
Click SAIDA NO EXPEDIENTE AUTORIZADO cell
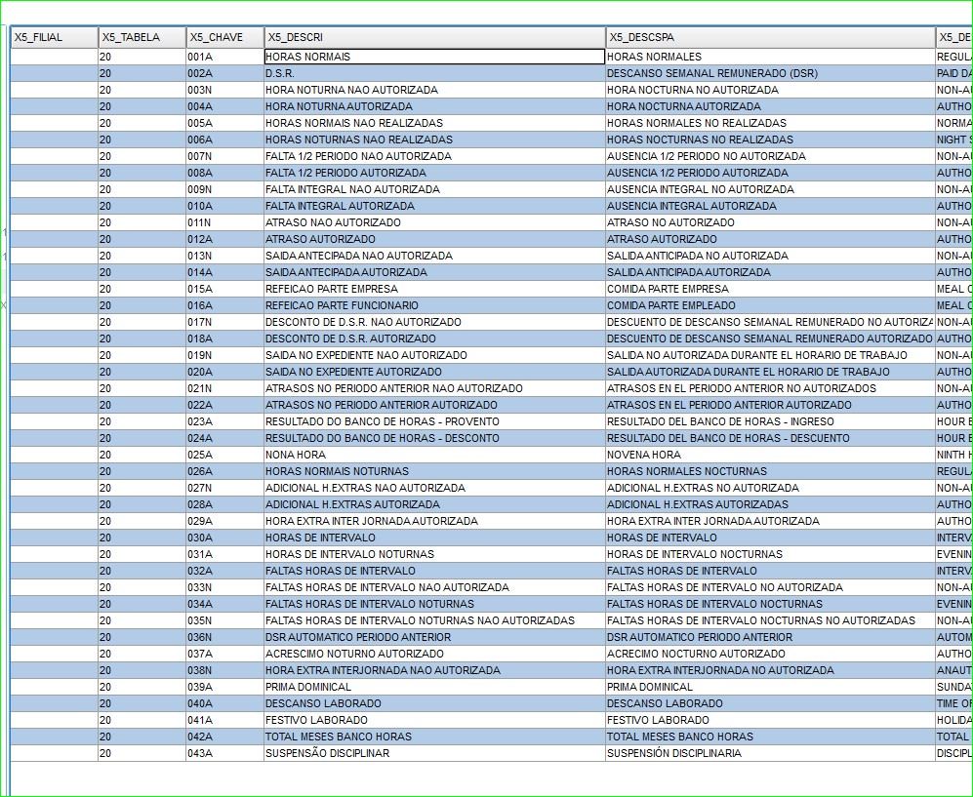[x=435, y=372]
